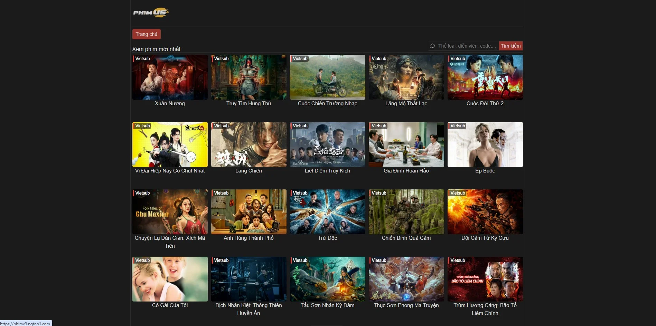Open the movie Xuân Nương

[x=170, y=77]
